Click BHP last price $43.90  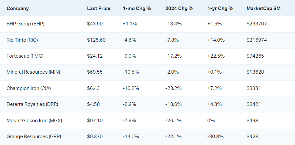[95, 24]
